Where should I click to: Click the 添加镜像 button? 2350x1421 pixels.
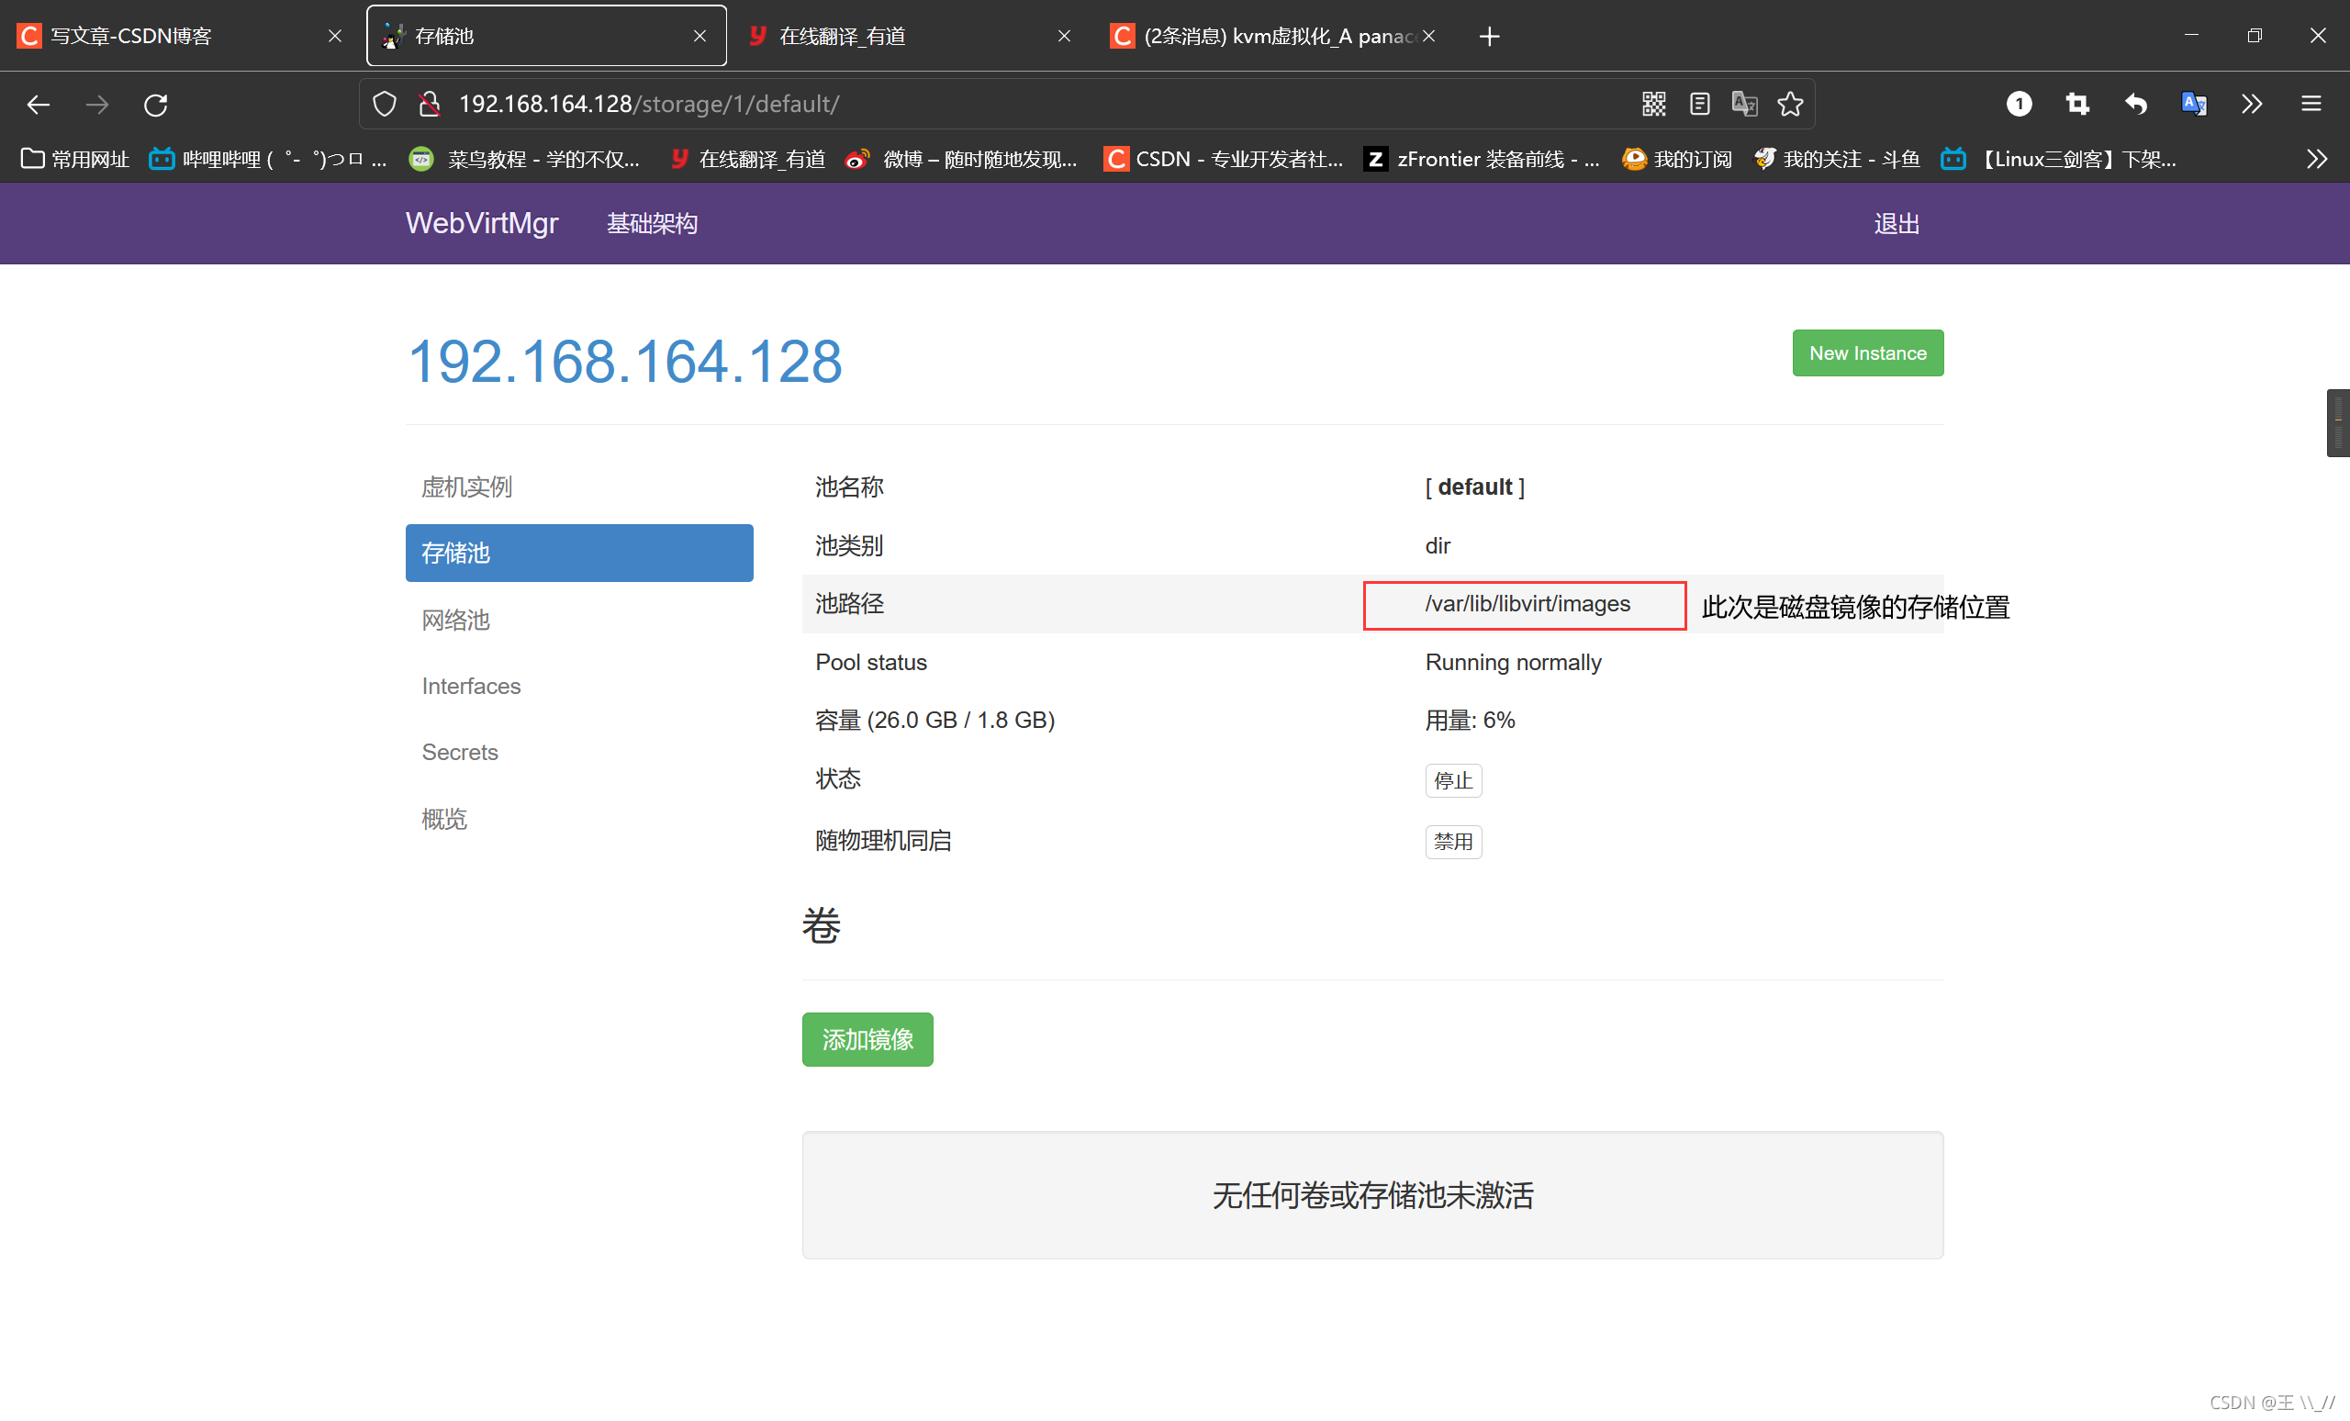click(867, 1036)
